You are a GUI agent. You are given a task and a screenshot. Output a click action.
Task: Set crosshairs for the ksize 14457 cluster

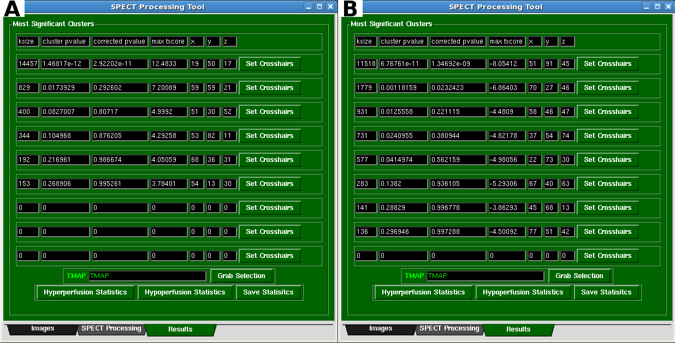(x=269, y=64)
